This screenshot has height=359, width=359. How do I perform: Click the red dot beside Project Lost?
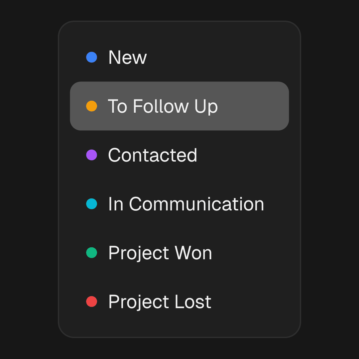click(x=91, y=301)
